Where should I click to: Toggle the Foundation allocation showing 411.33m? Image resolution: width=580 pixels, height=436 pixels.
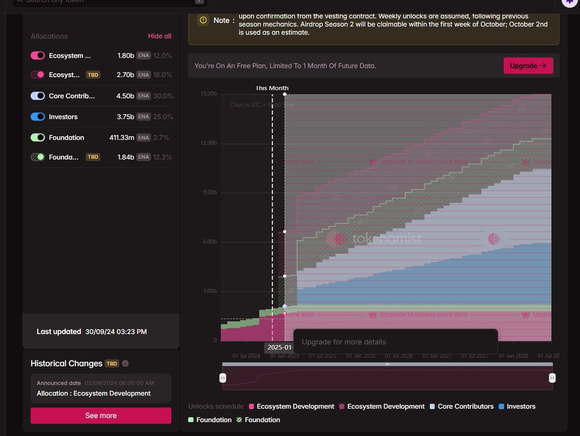pos(38,138)
